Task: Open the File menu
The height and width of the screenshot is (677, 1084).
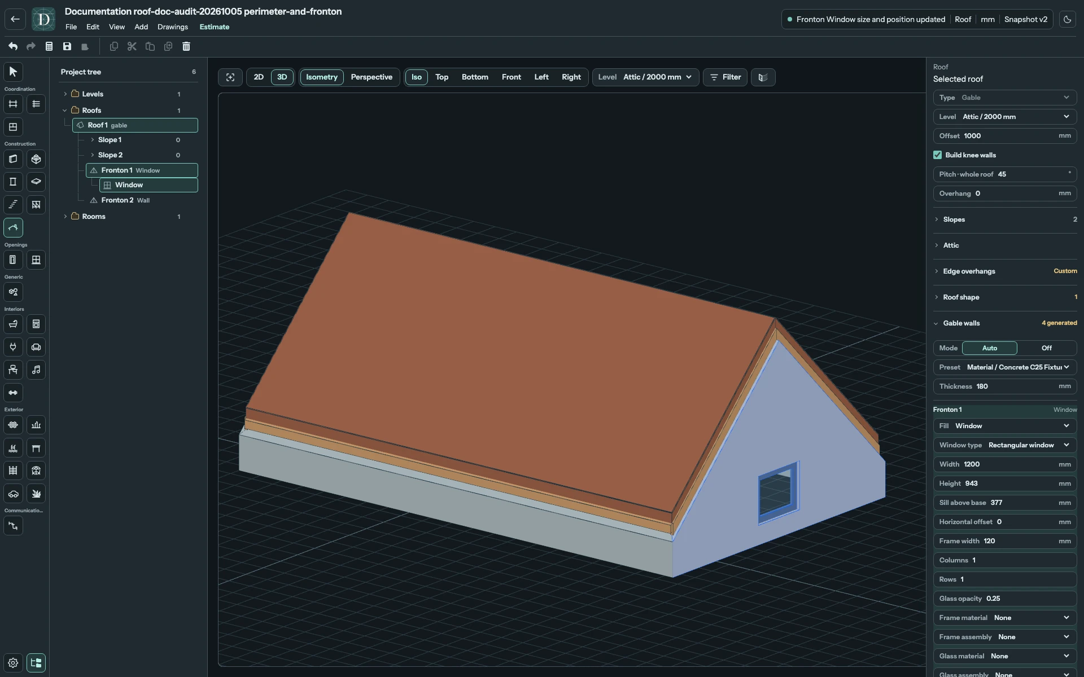Action: (71, 27)
